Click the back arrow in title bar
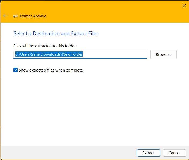Screen dimensions: 189x160 pos(5,16)
